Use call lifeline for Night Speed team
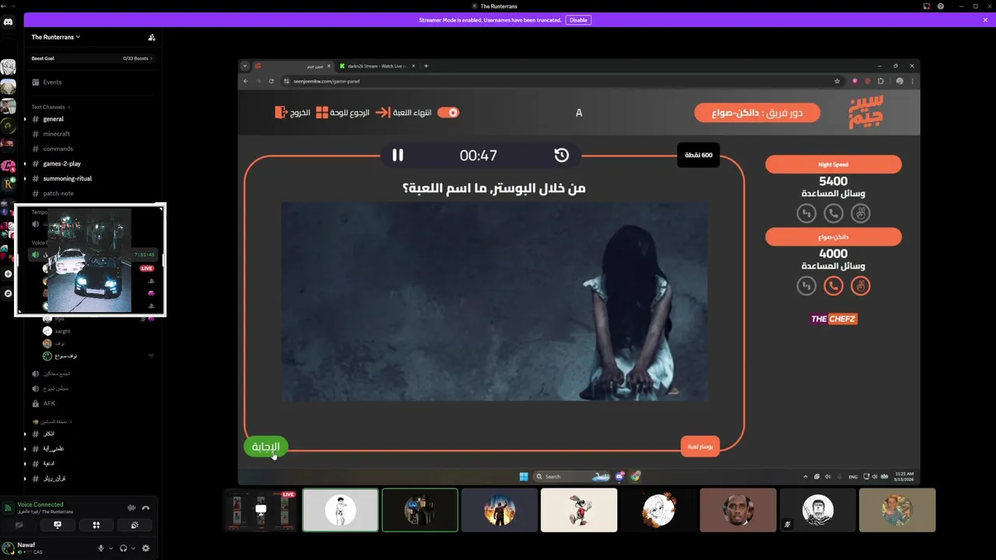Viewport: 996px width, 560px height. (x=833, y=213)
